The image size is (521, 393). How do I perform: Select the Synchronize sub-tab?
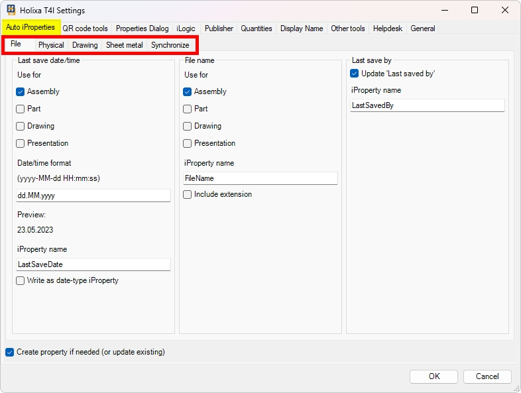[x=170, y=45]
